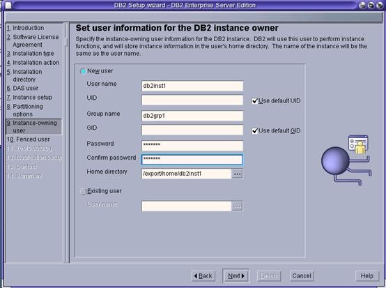
Task: Proceed with the Next button
Action: (236, 276)
